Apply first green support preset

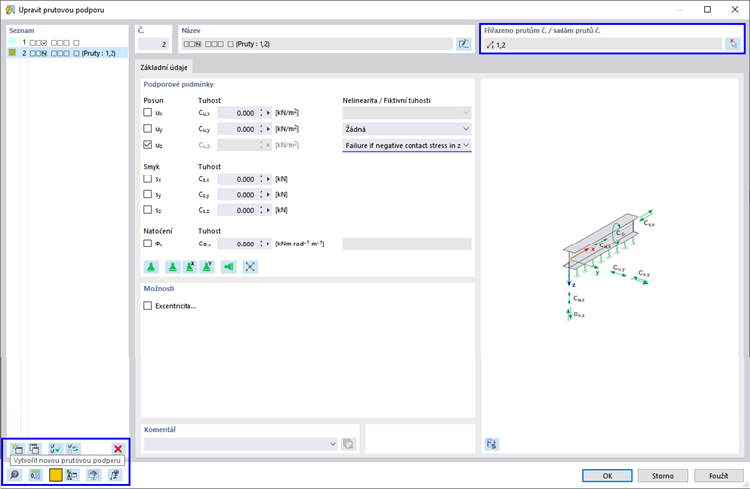click(151, 267)
